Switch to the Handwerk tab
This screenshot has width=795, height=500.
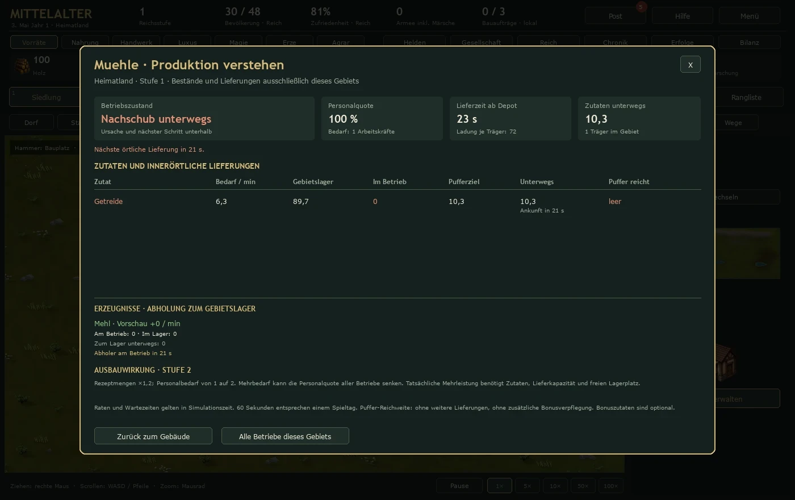(x=136, y=43)
